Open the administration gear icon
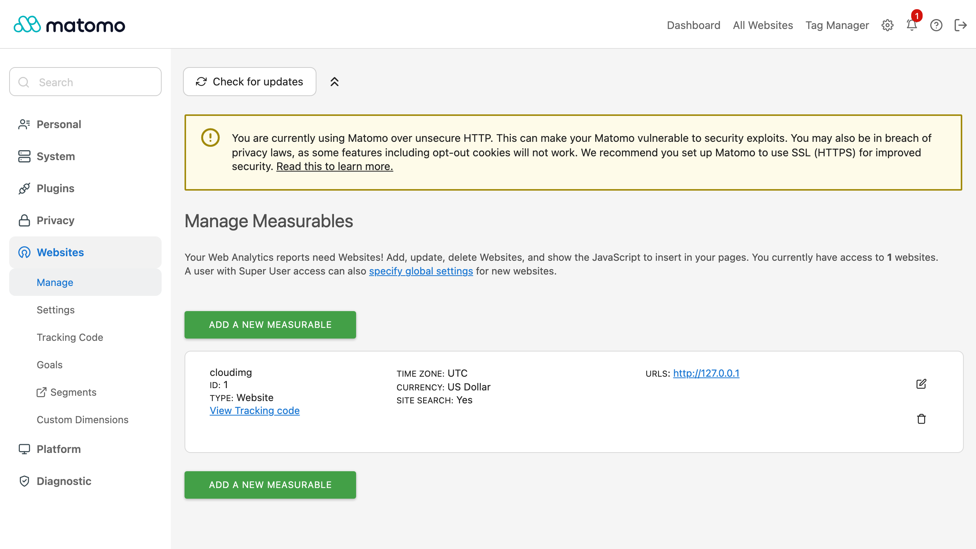 (887, 25)
